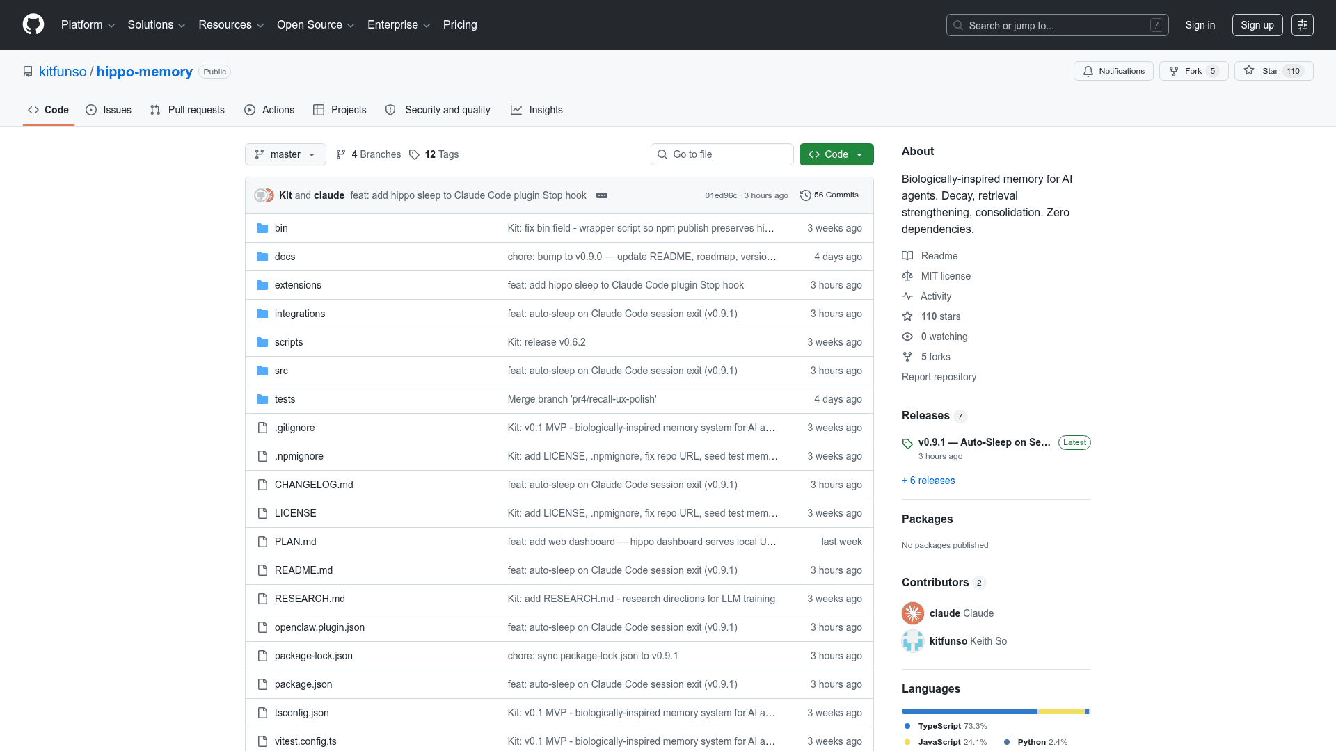Open the 56 Commits history
This screenshot has width=1336, height=751.
point(829,195)
